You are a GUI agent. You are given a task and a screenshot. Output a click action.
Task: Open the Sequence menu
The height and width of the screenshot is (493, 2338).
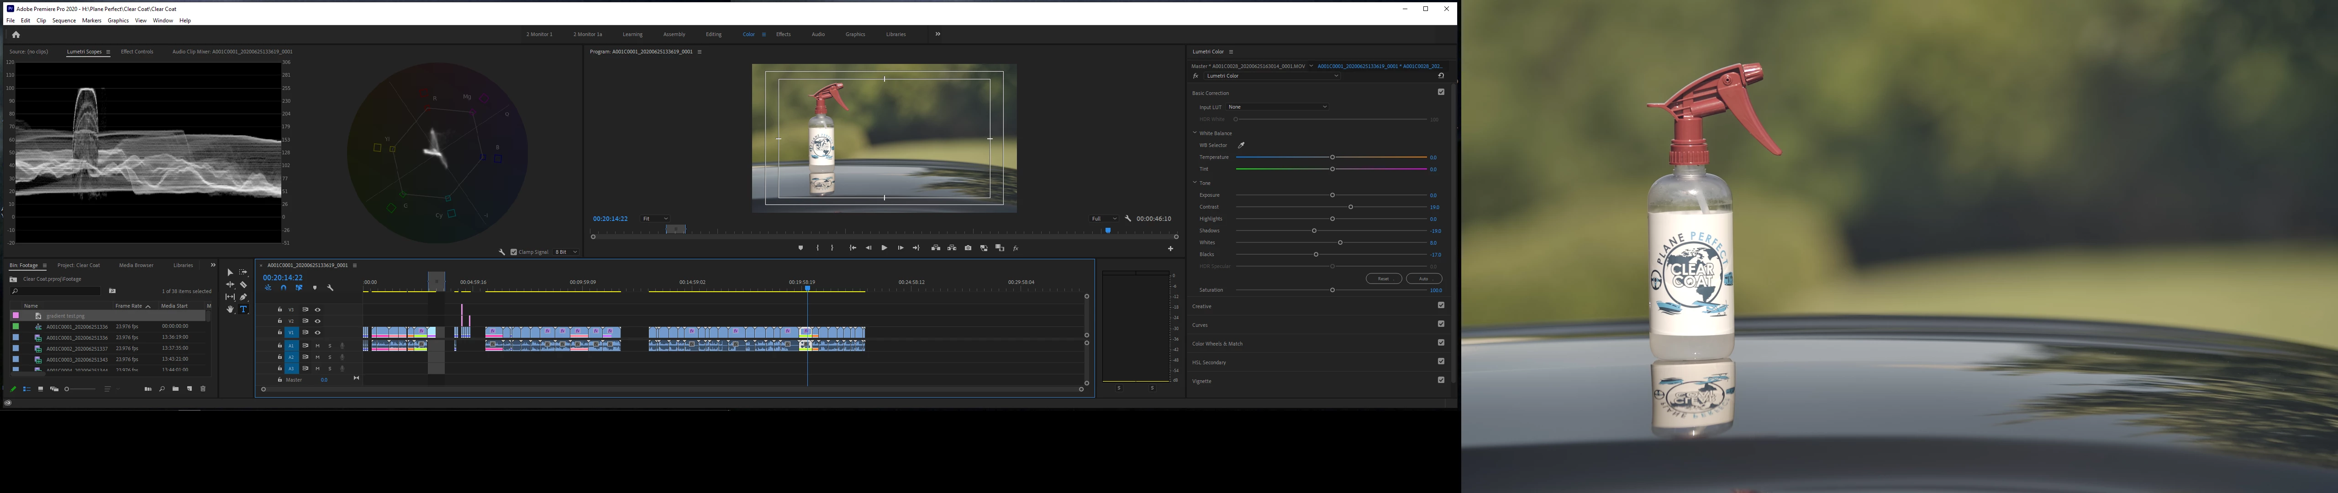(63, 20)
